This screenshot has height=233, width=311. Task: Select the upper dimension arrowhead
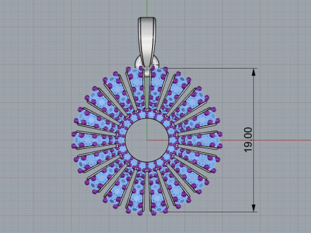pyautogui.click(x=254, y=72)
